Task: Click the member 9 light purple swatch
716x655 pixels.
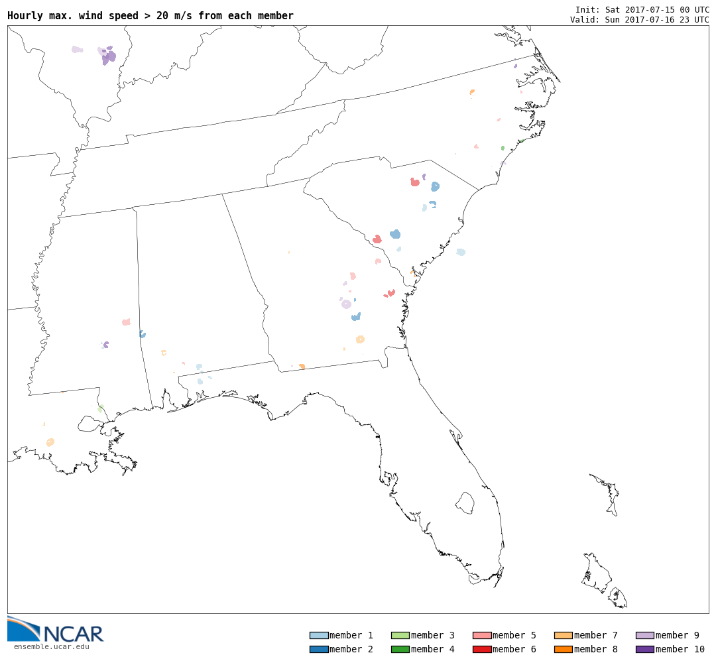Action: (645, 635)
